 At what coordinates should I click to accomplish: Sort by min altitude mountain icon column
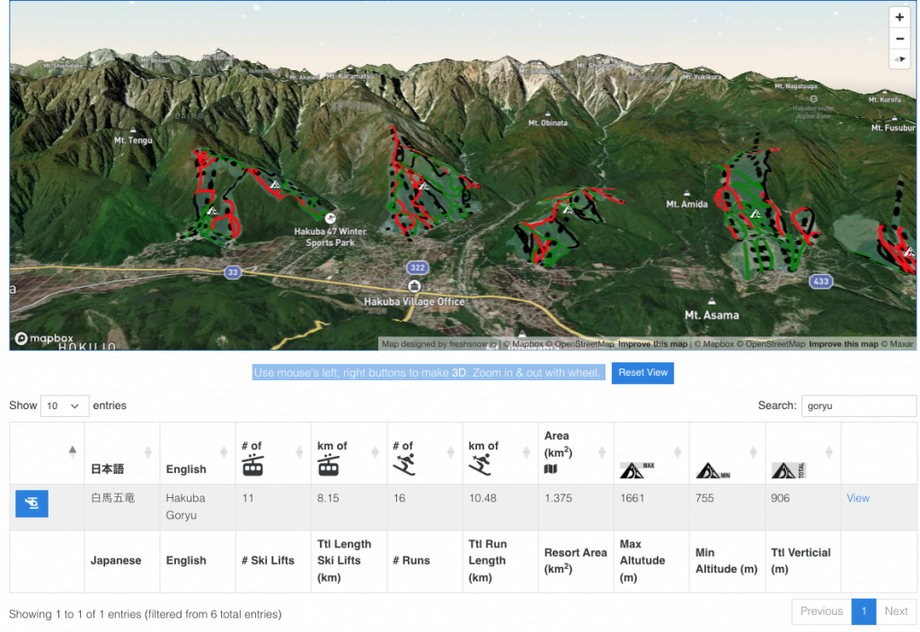pyautogui.click(x=727, y=453)
